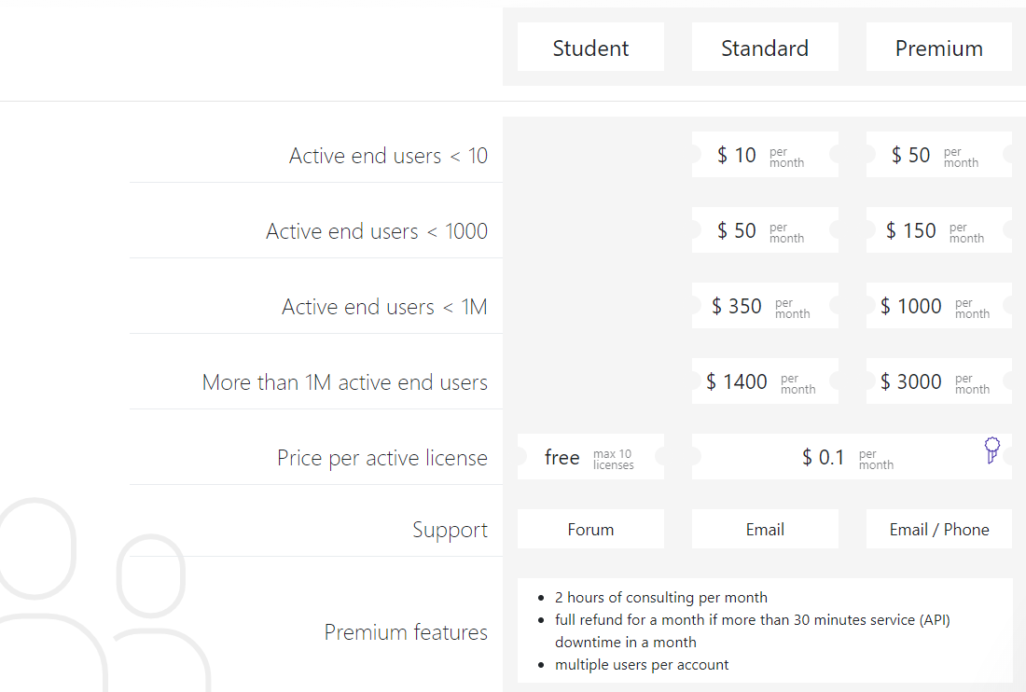The image size is (1026, 692).
Task: Click the Premium features row label
Action: click(x=406, y=631)
